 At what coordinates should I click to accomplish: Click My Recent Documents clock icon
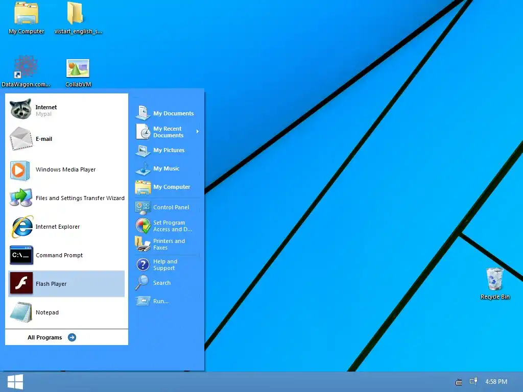(143, 132)
